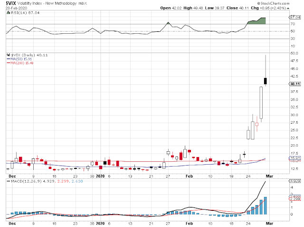The width and height of the screenshot is (304, 227).
Task: Click the 45.0 price axis label
Action: (294, 69)
